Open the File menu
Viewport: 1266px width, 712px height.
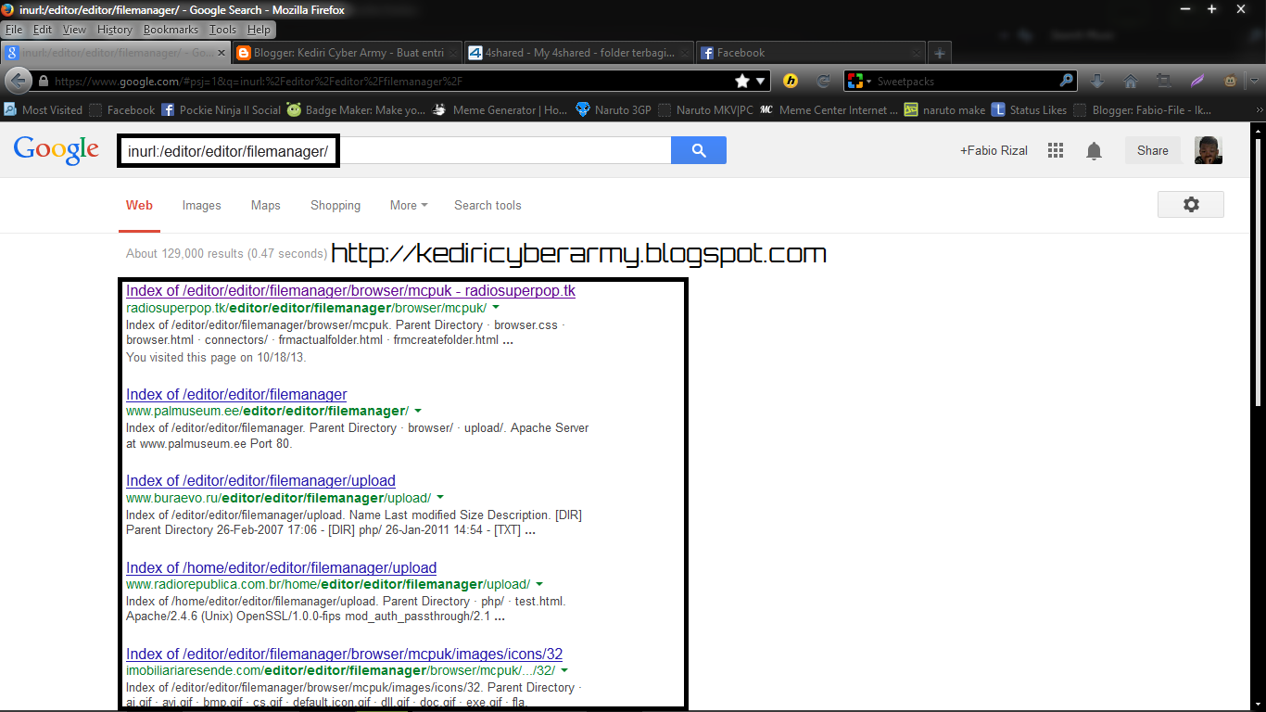pyautogui.click(x=14, y=30)
